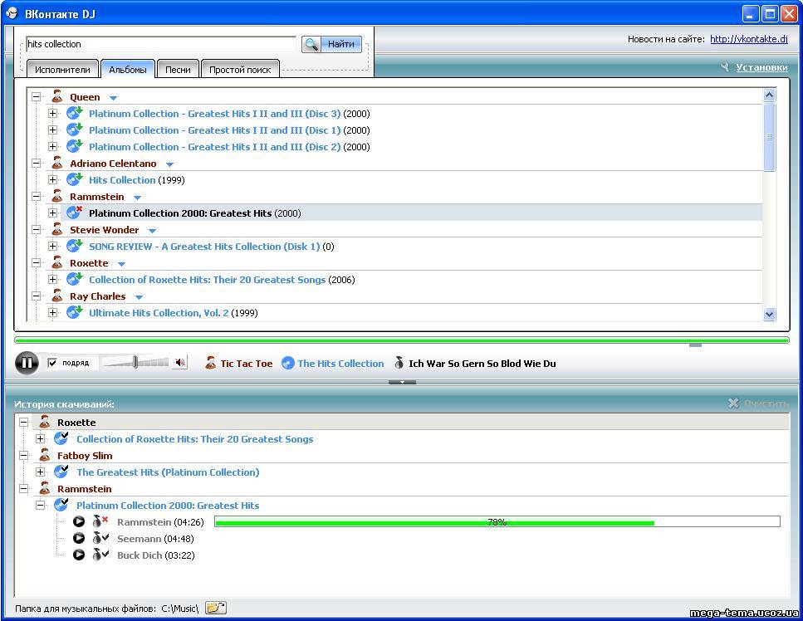Collapse Roxette in the download history

click(23, 422)
